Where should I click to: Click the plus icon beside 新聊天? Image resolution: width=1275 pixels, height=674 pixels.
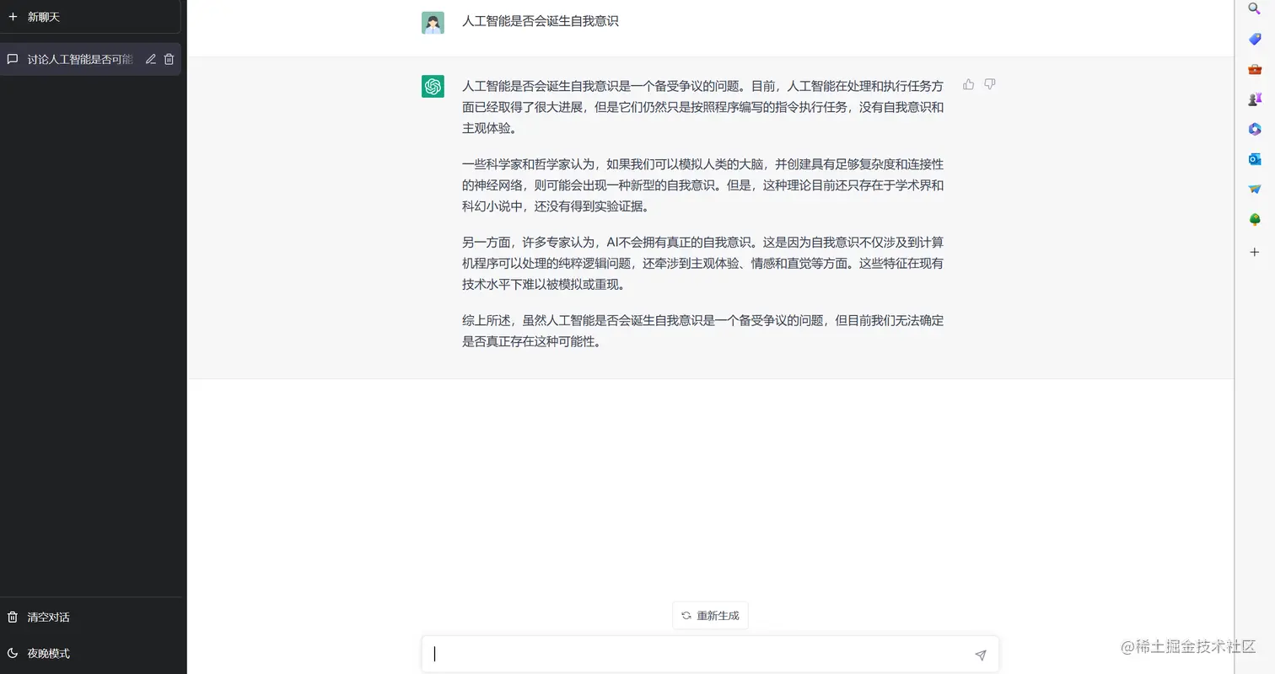tap(13, 17)
